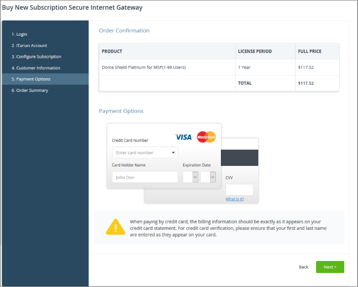Open the expiration year dropdown
Image resolution: width=358 pixels, height=287 pixels.
tap(208, 177)
